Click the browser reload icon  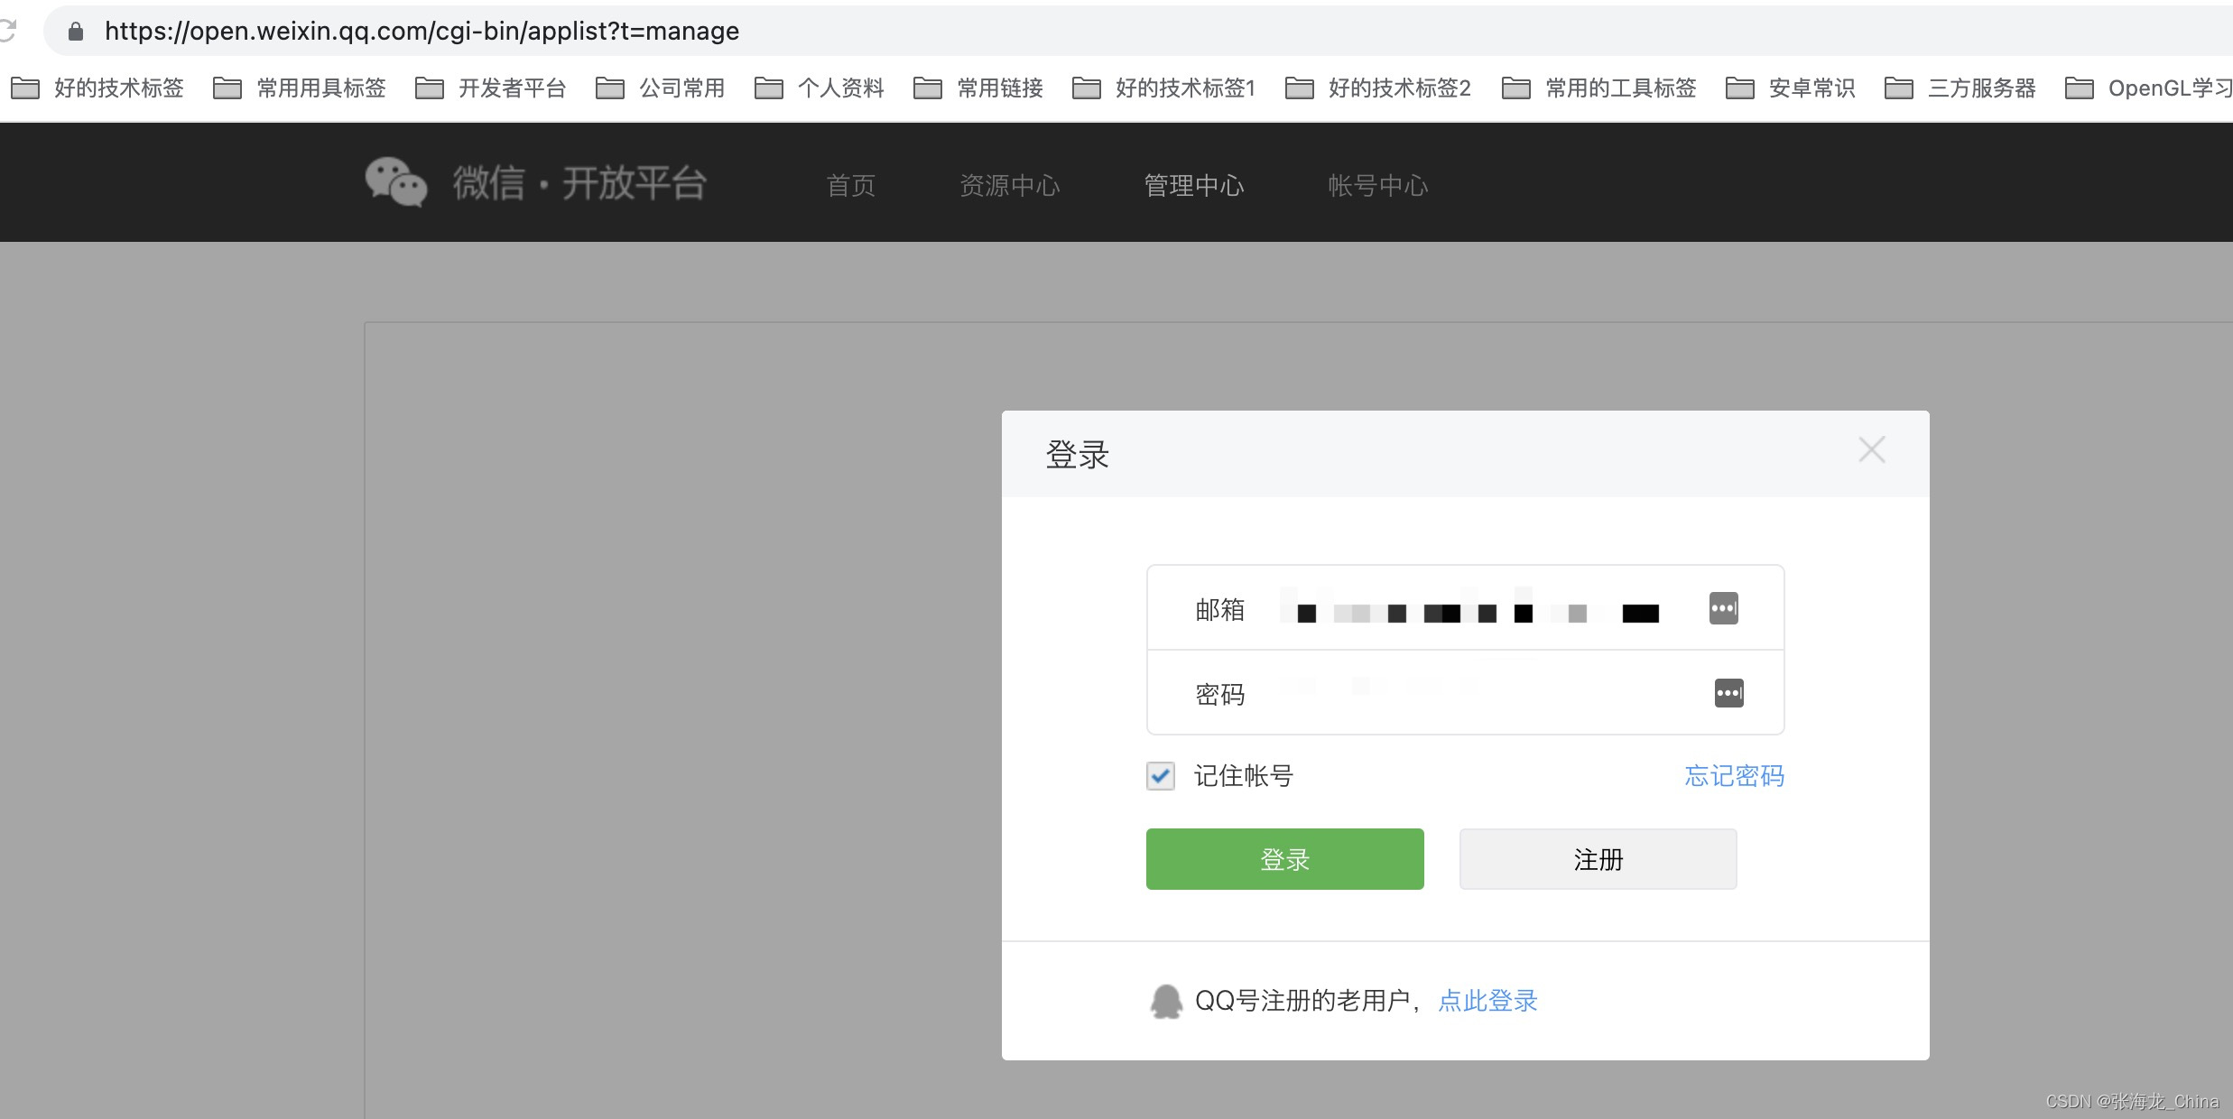[x=7, y=31]
